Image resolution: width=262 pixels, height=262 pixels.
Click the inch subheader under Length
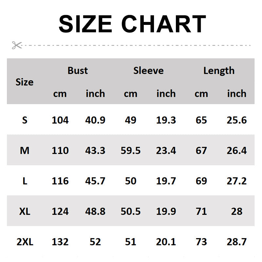pos(236,94)
